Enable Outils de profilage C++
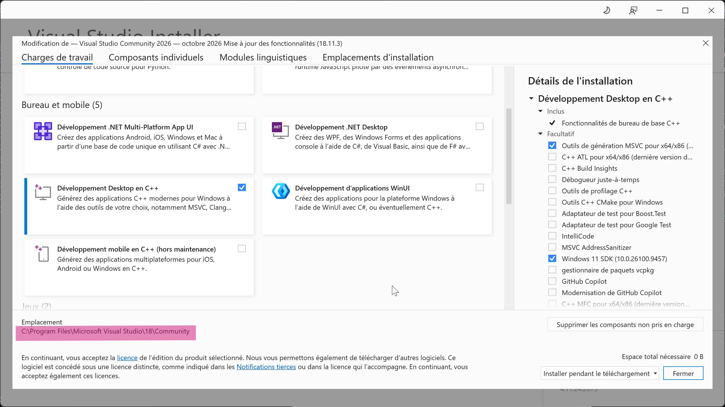 pyautogui.click(x=552, y=191)
